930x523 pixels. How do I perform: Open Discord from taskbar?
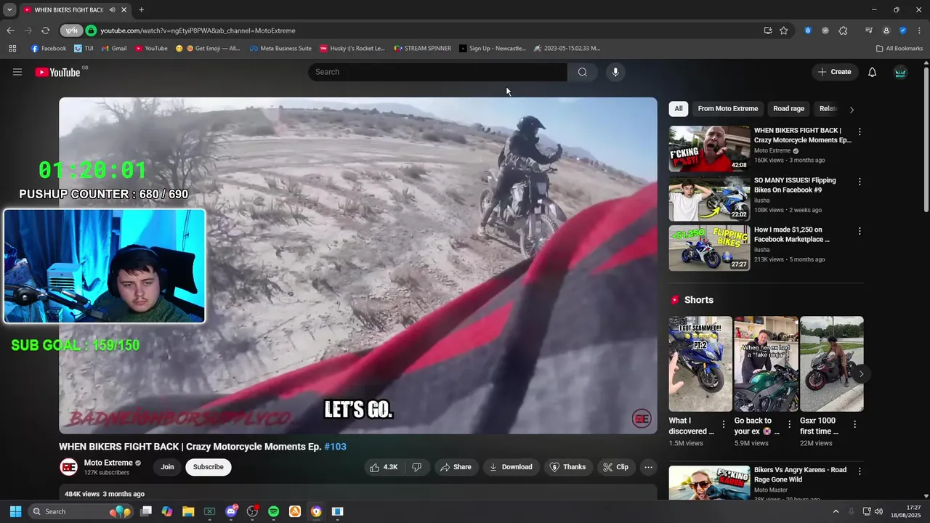coord(232,511)
